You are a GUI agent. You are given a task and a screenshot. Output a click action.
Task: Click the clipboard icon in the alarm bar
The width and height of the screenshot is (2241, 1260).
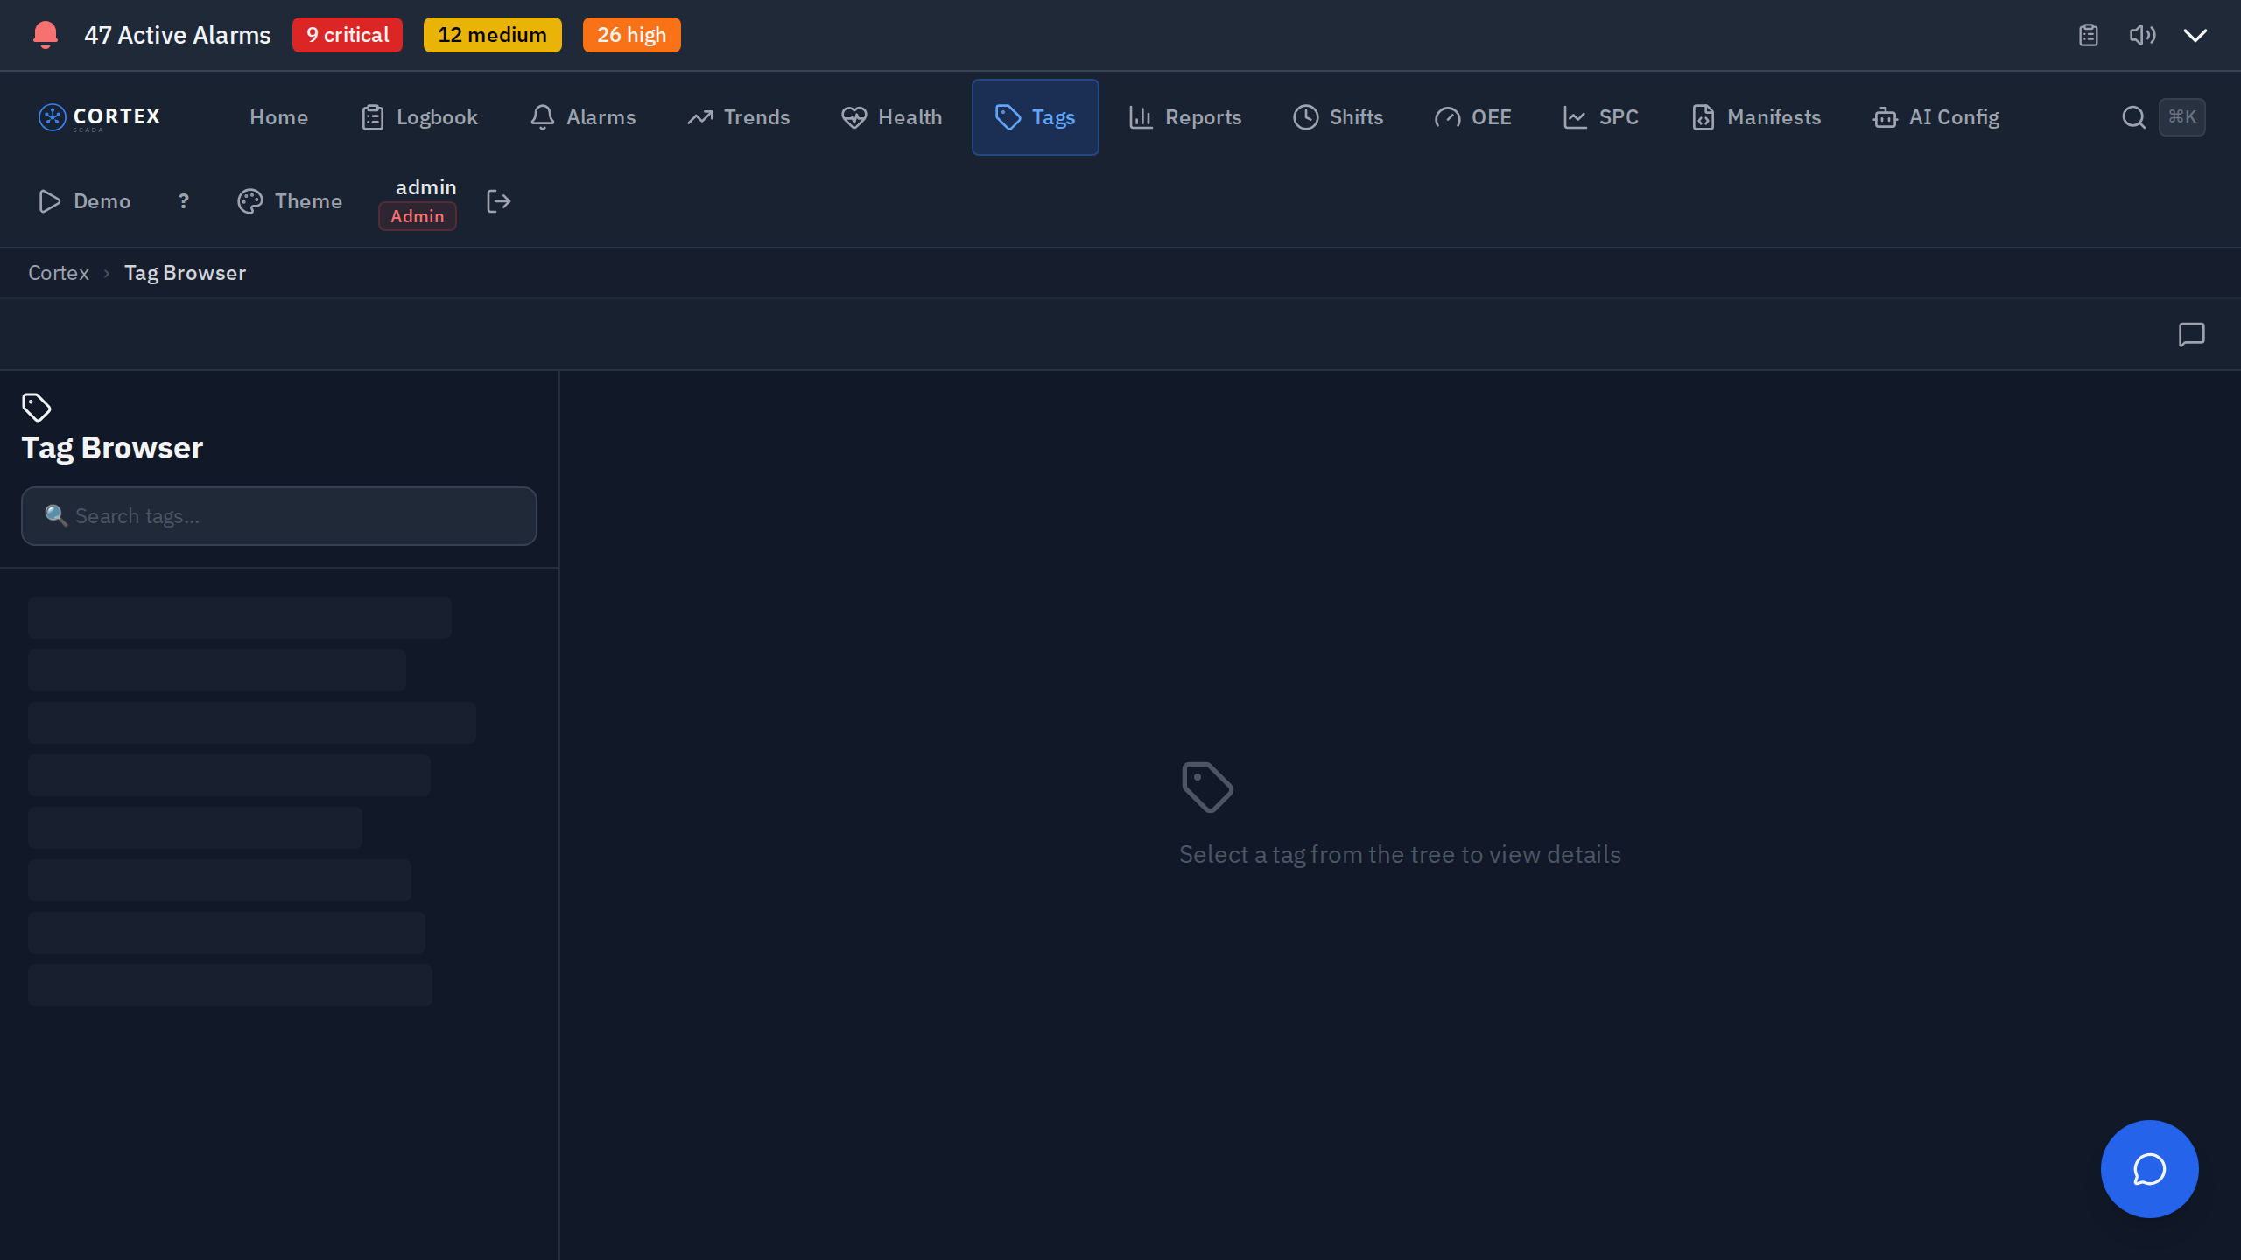(2088, 35)
